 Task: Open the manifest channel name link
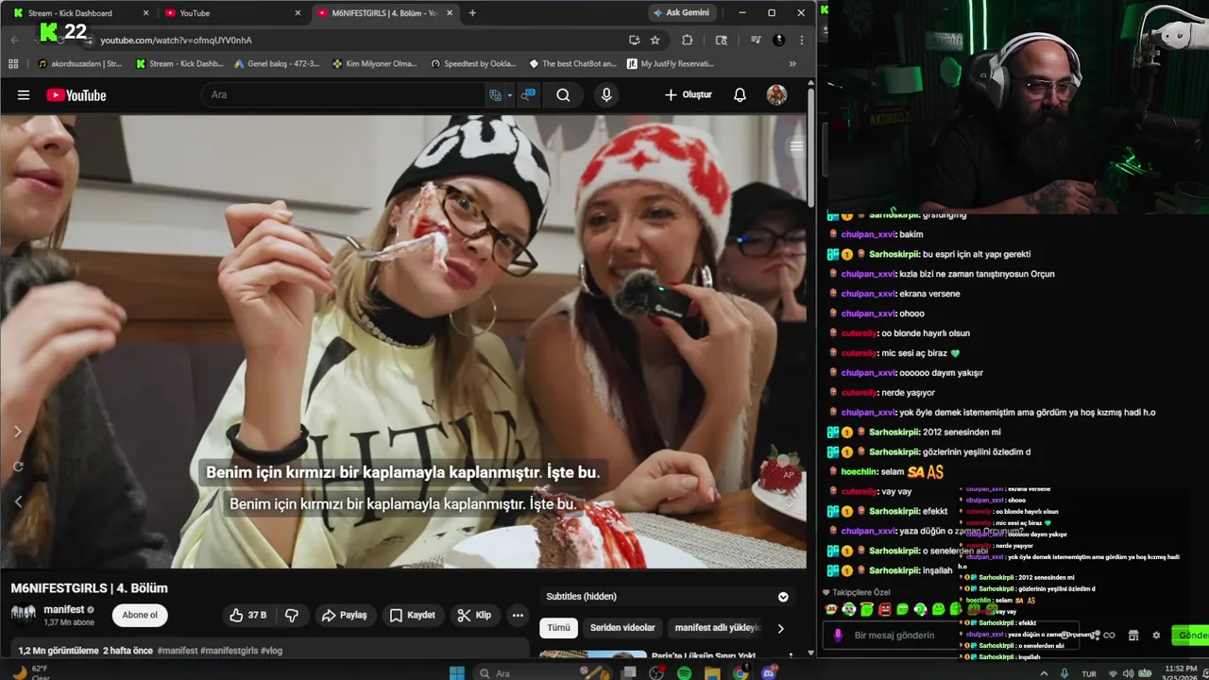63,609
